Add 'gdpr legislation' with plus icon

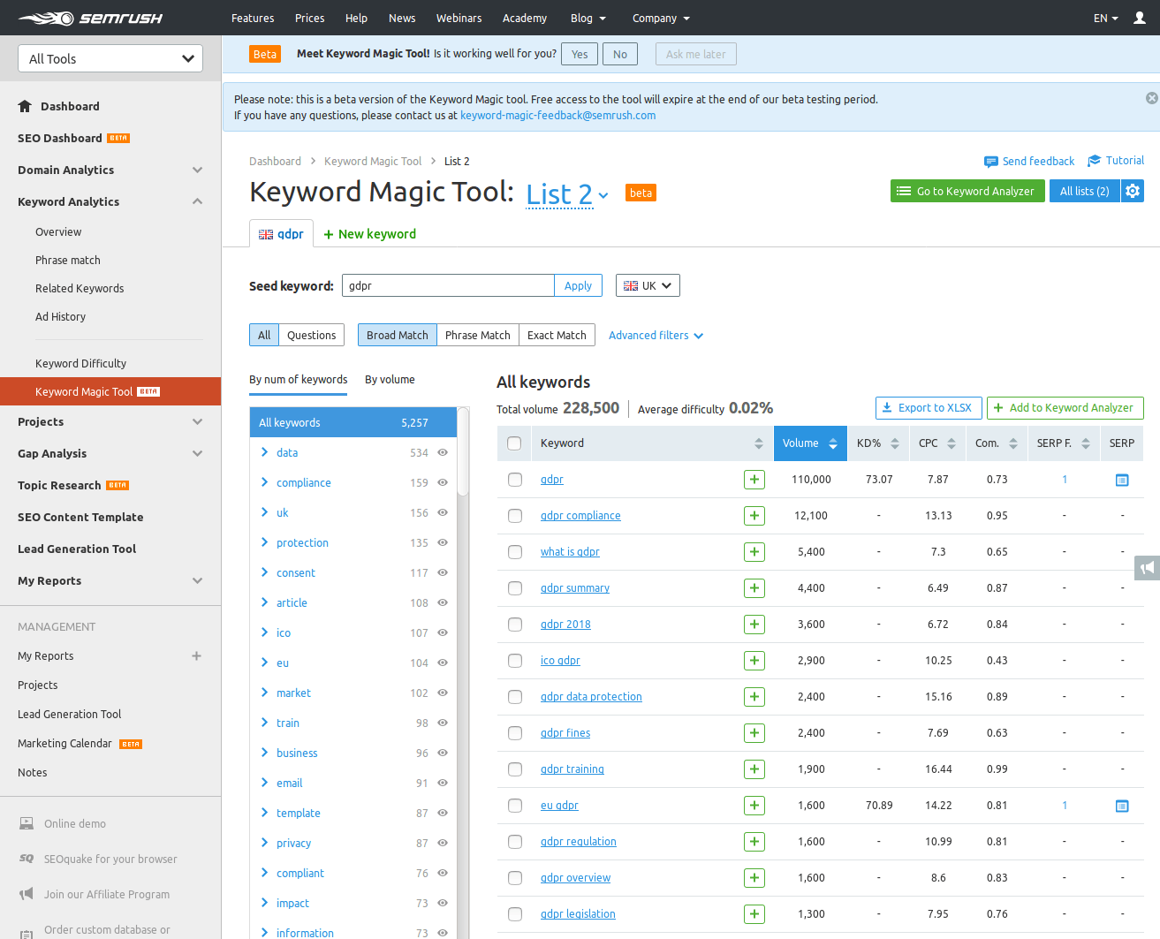(x=754, y=914)
